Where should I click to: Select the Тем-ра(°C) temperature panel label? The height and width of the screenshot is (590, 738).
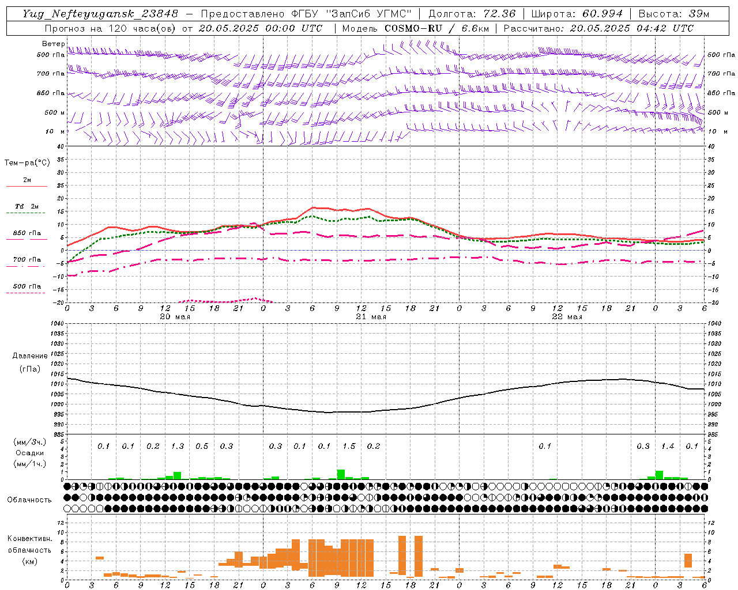click(x=27, y=163)
